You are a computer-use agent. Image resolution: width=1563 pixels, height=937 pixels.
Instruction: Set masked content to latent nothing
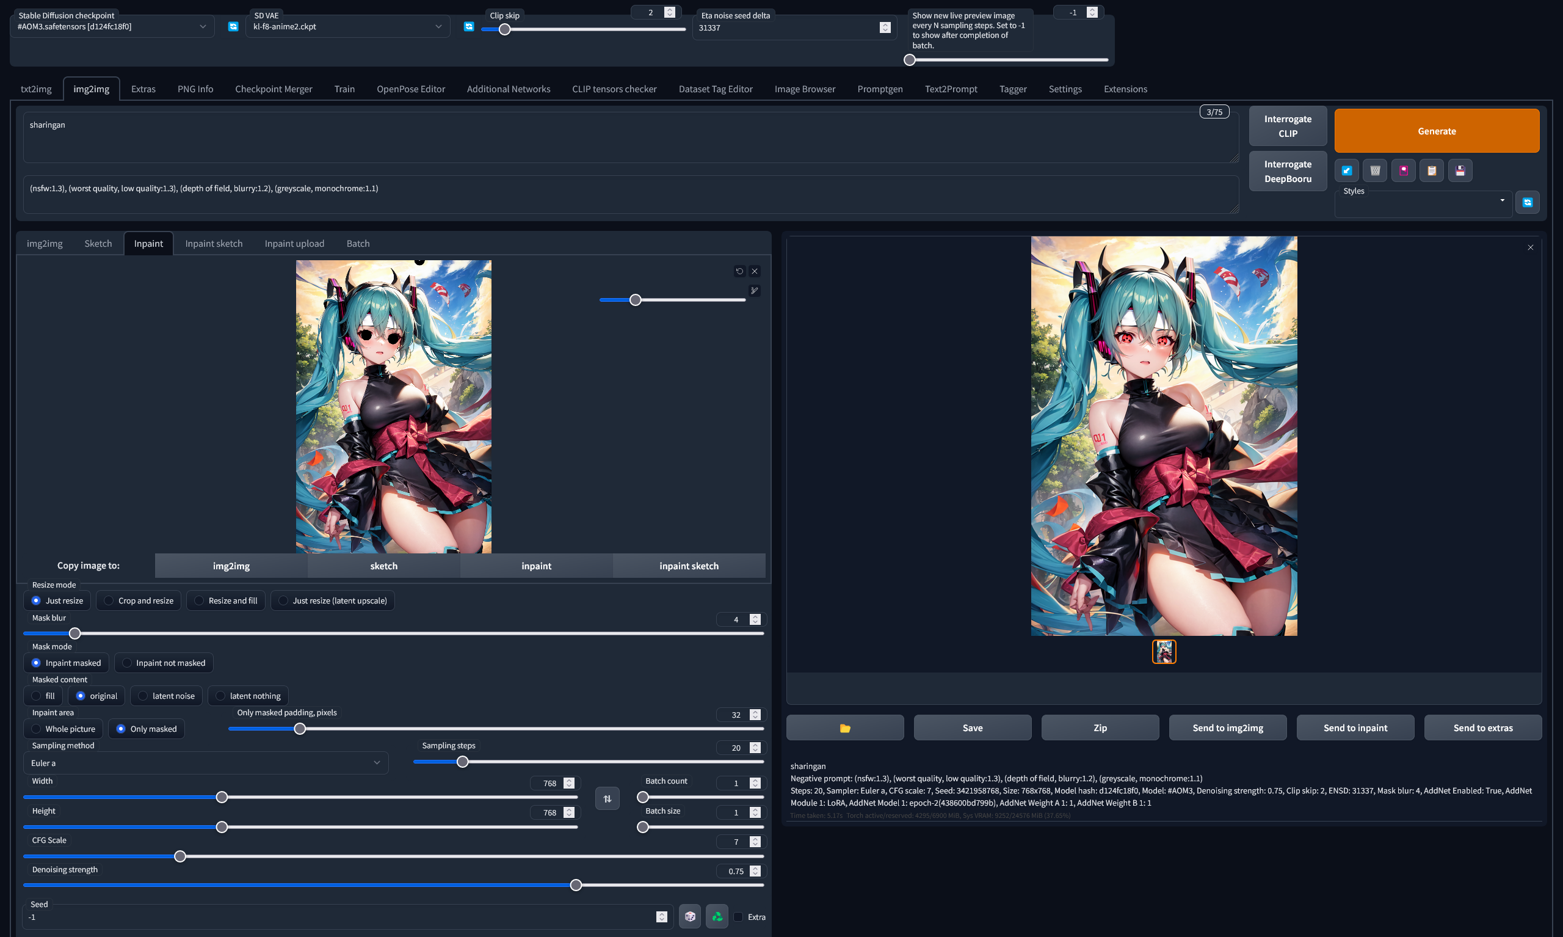coord(248,696)
